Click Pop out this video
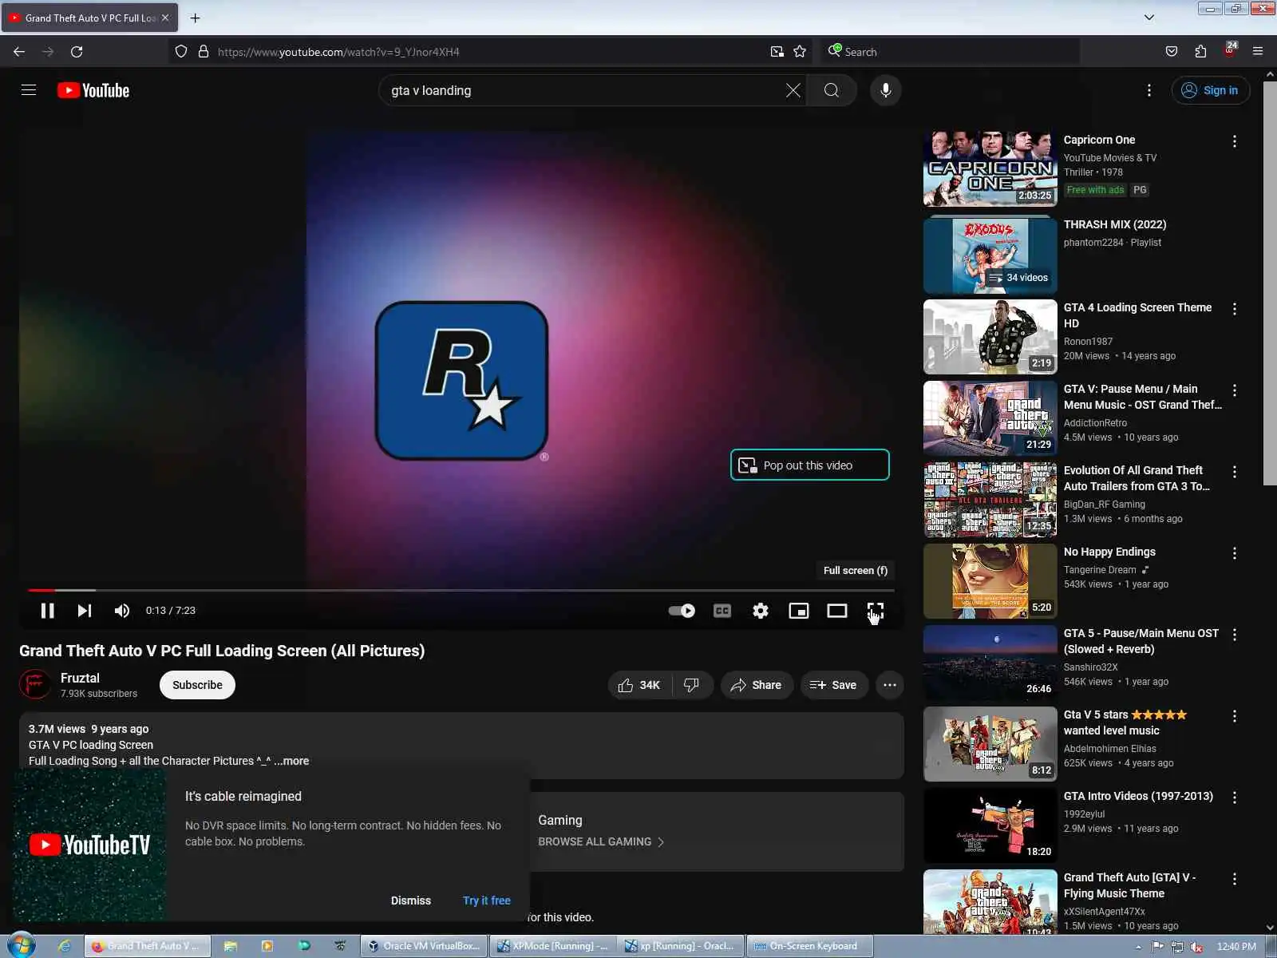1277x958 pixels. point(809,465)
